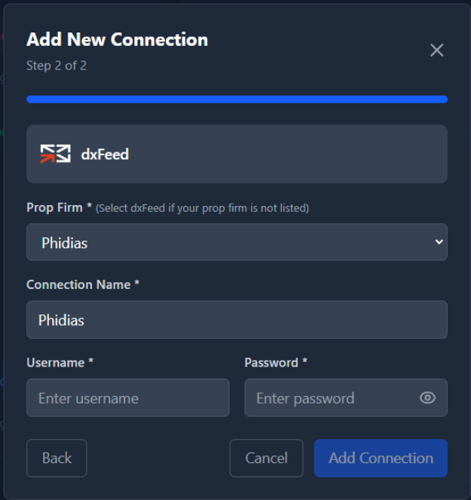Click the Step 2 of 2 indicator
This screenshot has height=500, width=471.
[x=57, y=66]
